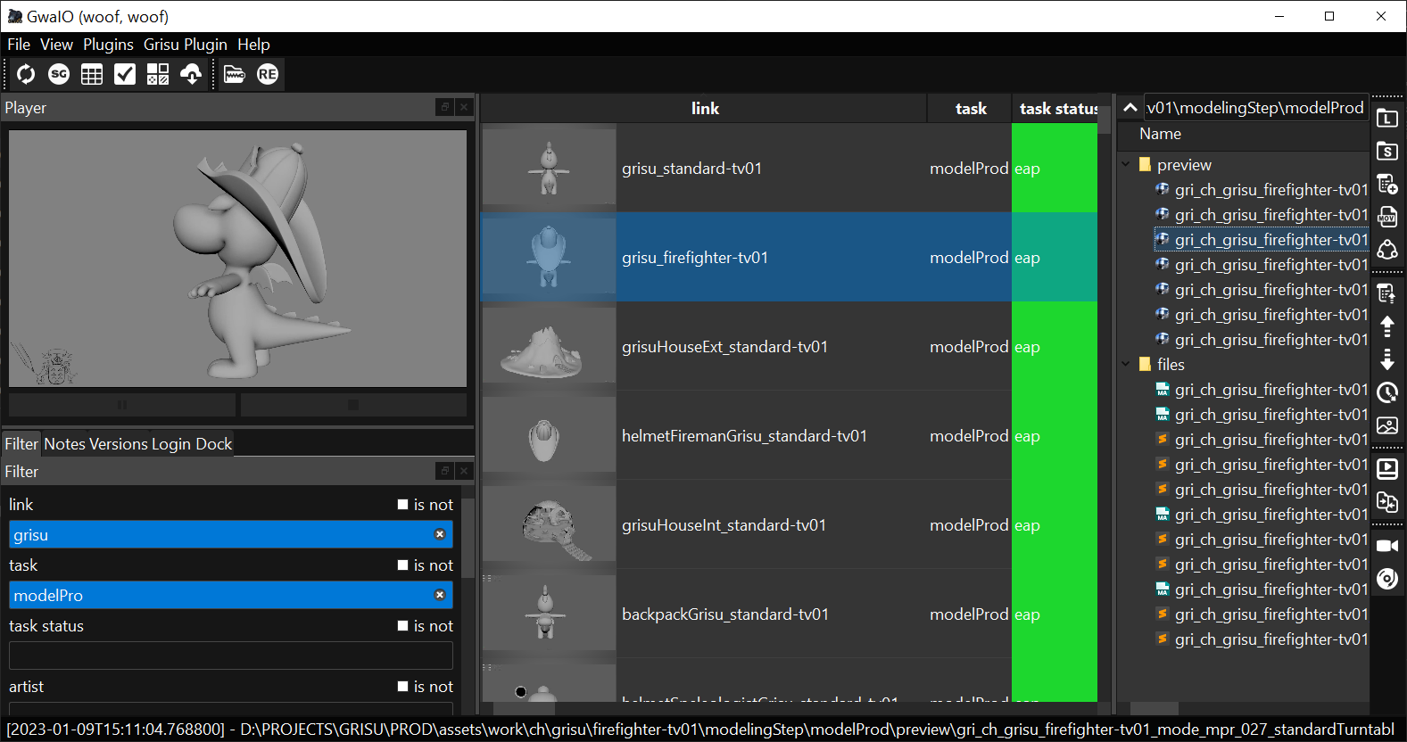The width and height of the screenshot is (1407, 742).
Task: Clear the grisu link filter text
Action: click(x=440, y=534)
